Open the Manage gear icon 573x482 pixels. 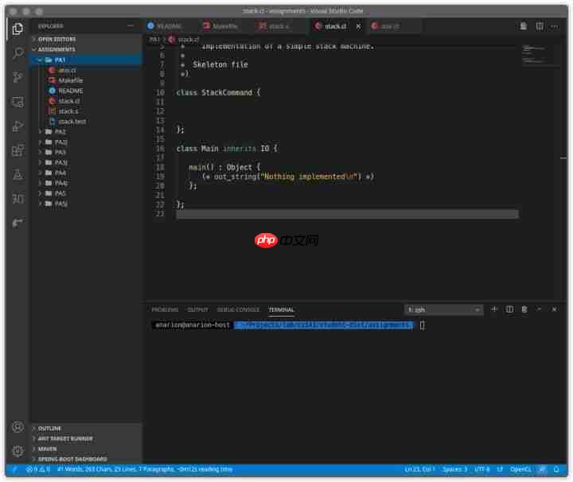coord(18,451)
